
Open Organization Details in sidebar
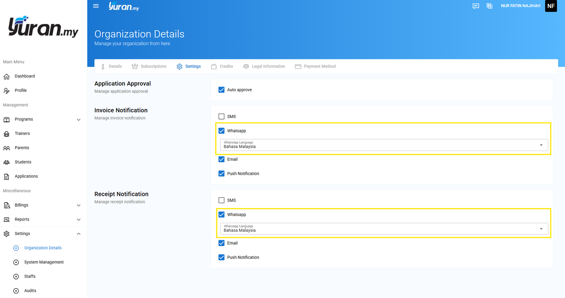point(43,248)
